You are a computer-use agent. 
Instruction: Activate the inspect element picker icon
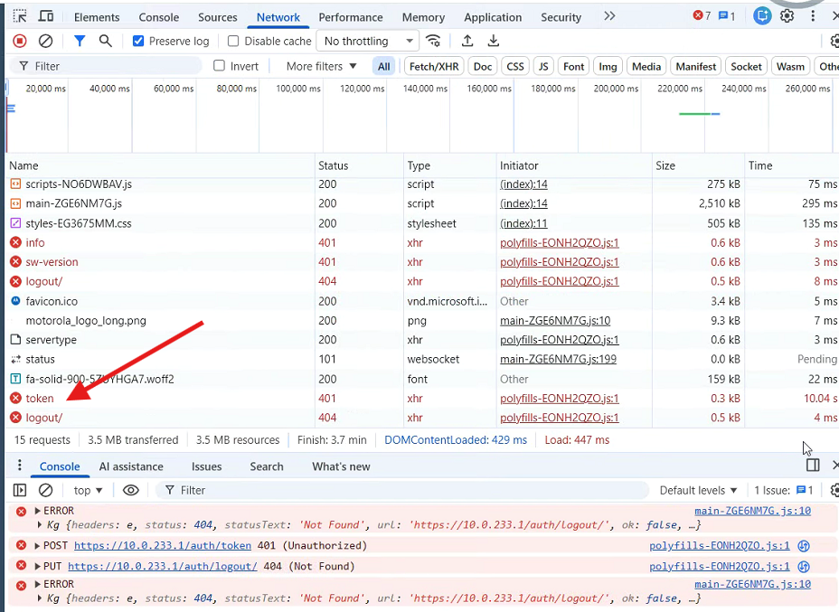click(20, 16)
